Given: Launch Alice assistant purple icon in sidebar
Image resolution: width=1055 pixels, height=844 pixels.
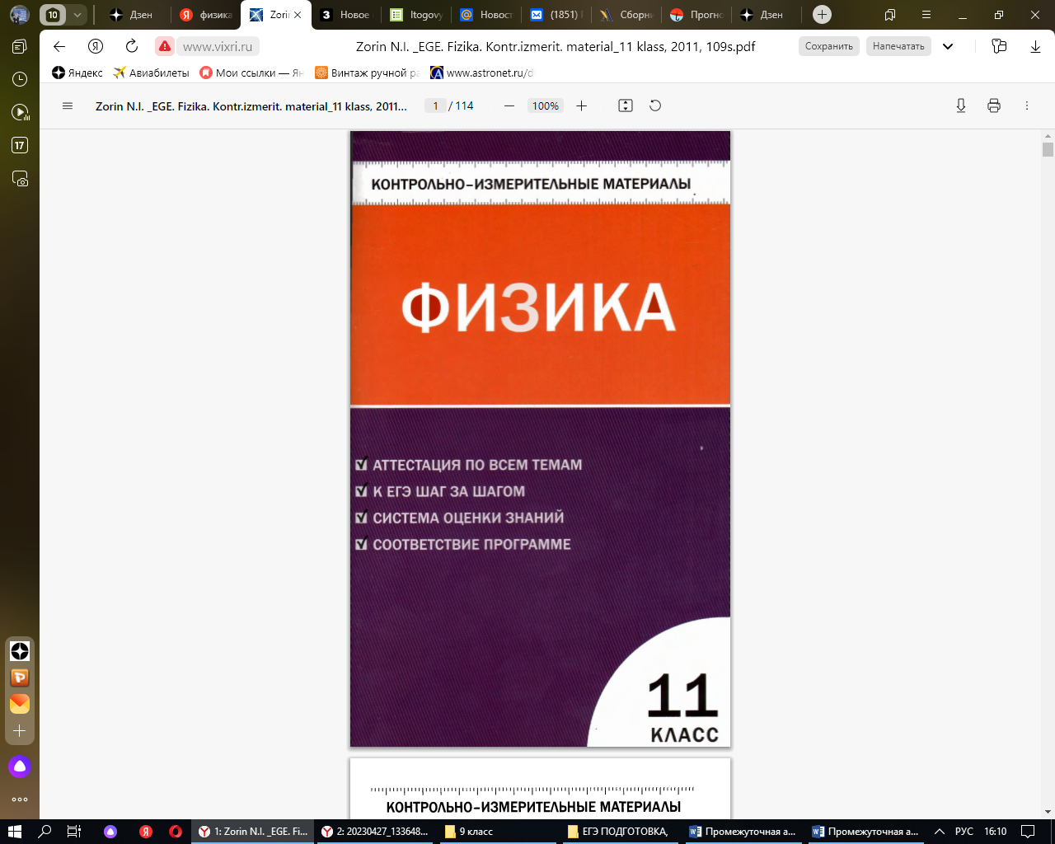Looking at the screenshot, I should click(x=20, y=767).
